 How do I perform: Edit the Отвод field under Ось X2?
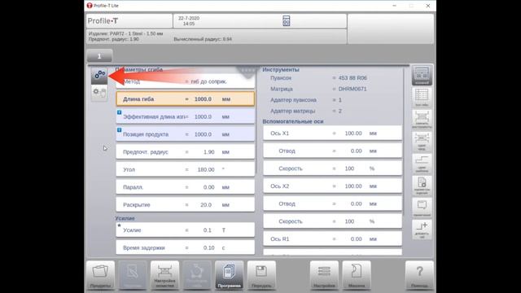[x=332, y=203]
